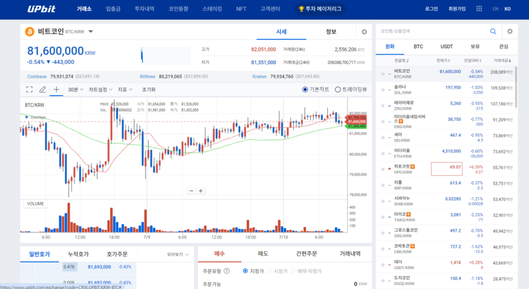The height and width of the screenshot is (289, 529).
Task: Zoom out chart with minus button
Action: coord(191,191)
